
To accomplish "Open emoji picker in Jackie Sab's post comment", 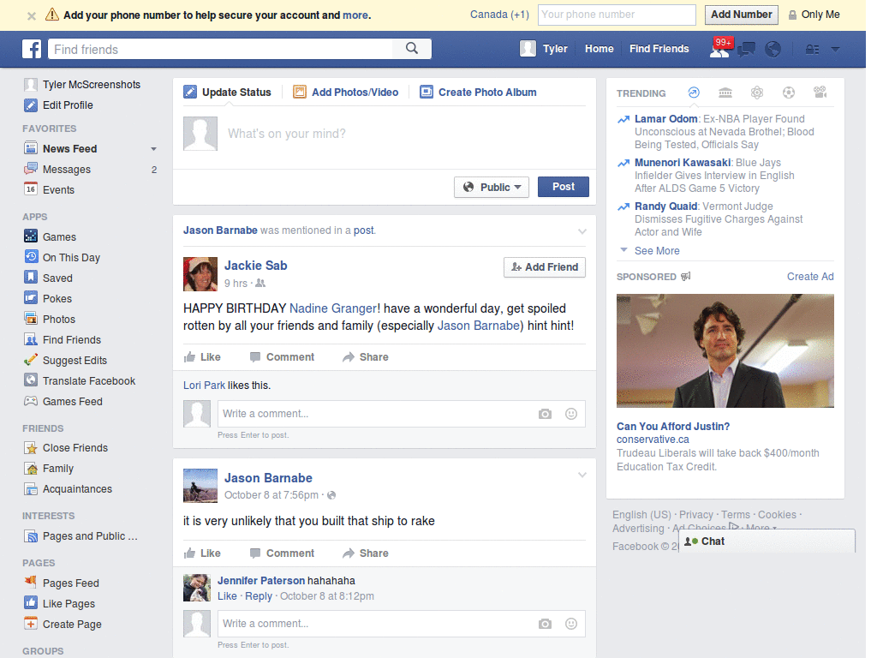I will point(571,414).
